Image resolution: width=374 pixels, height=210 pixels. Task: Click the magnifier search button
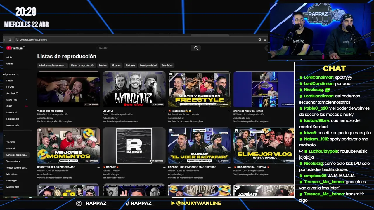(196, 48)
